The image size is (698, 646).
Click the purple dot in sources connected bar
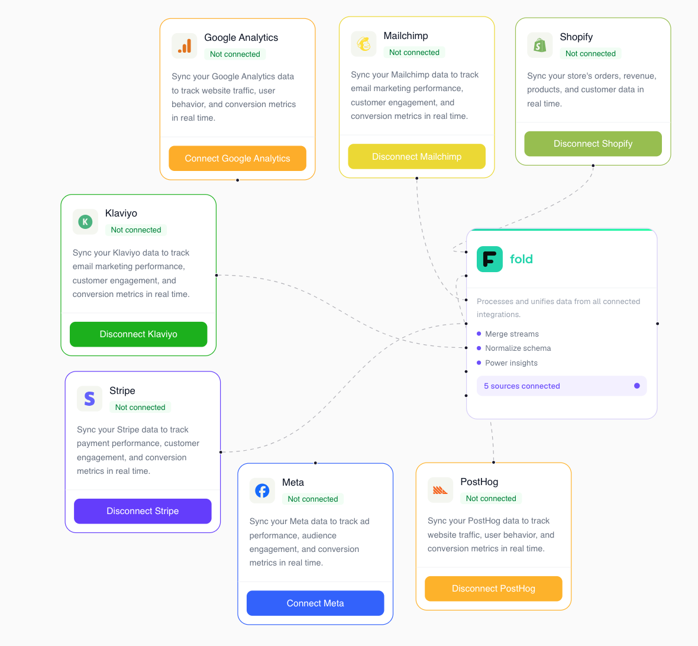pyautogui.click(x=637, y=386)
